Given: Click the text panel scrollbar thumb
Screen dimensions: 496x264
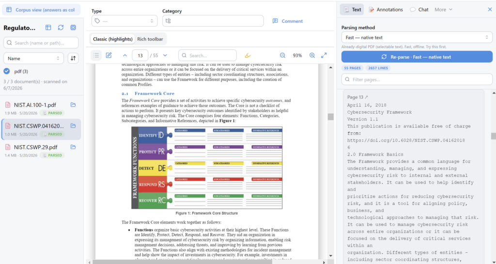Looking at the screenshot, I should point(494,136).
